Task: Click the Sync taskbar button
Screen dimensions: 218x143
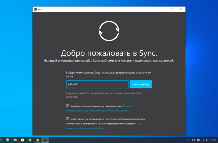Action: pos(45,140)
